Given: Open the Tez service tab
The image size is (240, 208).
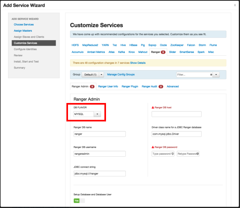Looking at the screenshot, I should pos(115,45).
